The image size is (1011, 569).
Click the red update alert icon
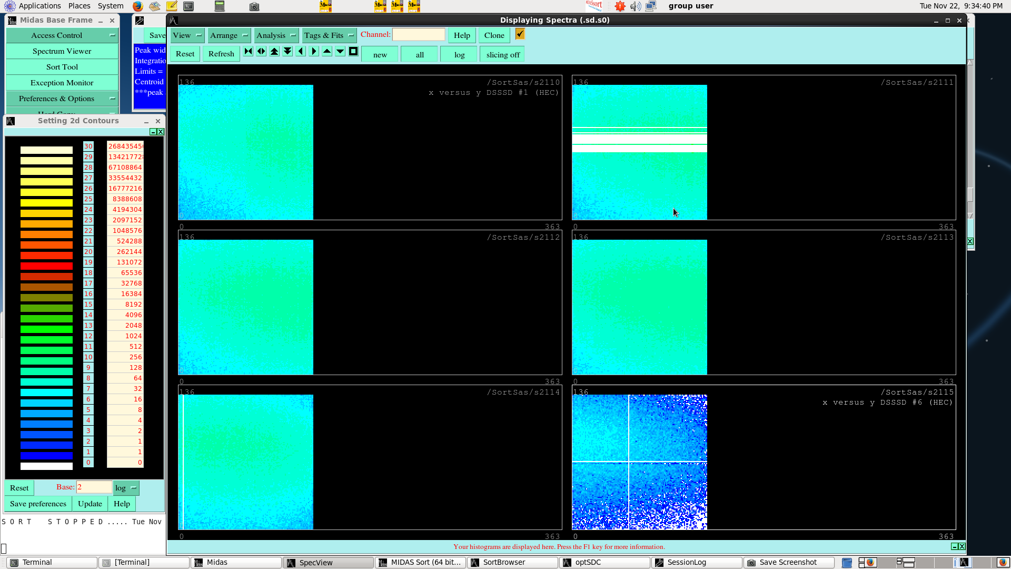[x=620, y=6]
